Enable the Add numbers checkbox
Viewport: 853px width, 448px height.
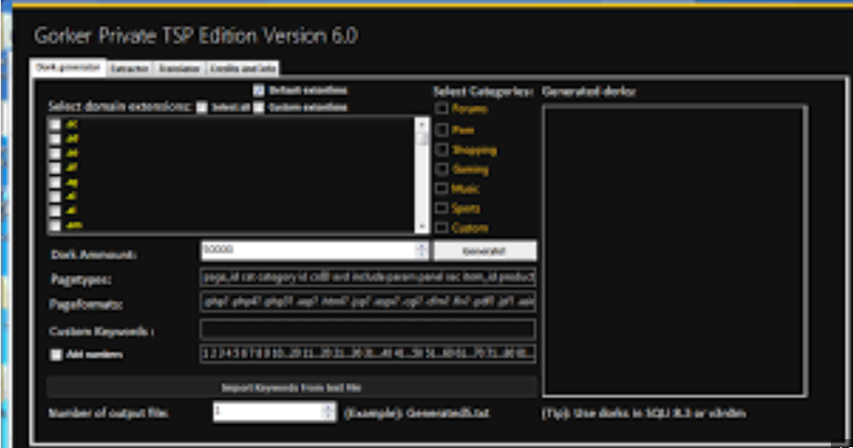[56, 354]
